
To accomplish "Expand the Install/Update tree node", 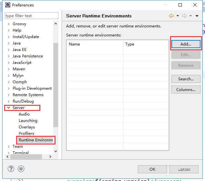I will click(x=9, y=37).
